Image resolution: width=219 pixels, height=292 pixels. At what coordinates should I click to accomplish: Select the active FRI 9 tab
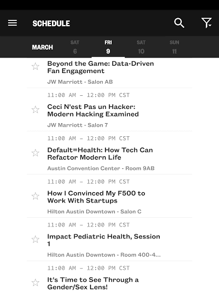click(108, 47)
